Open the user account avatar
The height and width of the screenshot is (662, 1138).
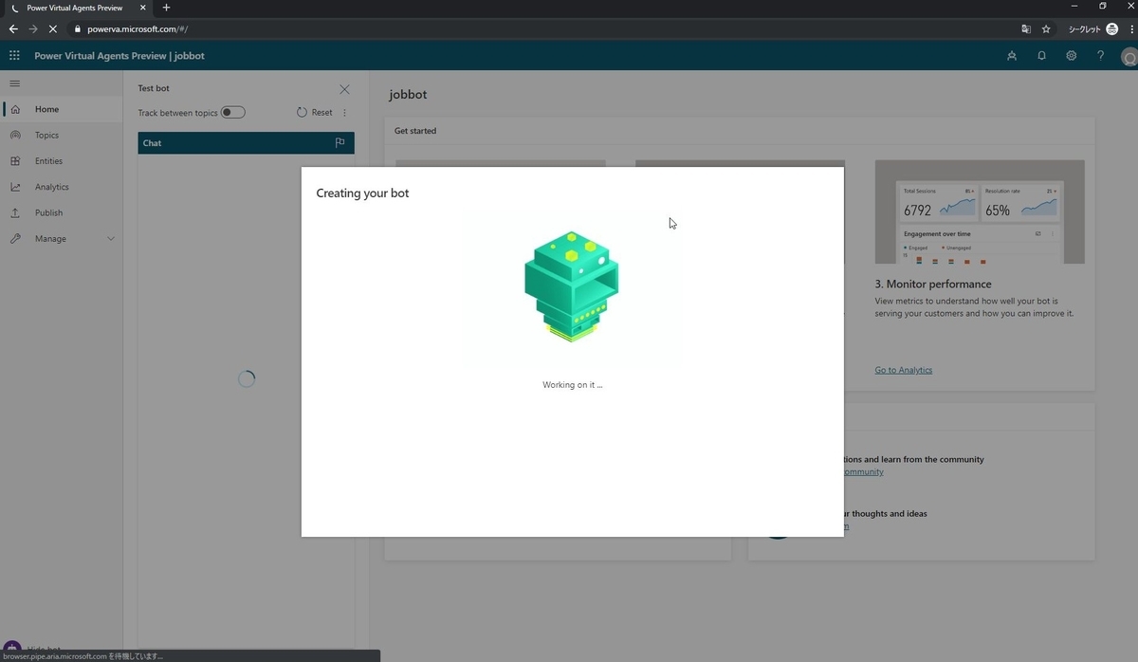click(1129, 57)
